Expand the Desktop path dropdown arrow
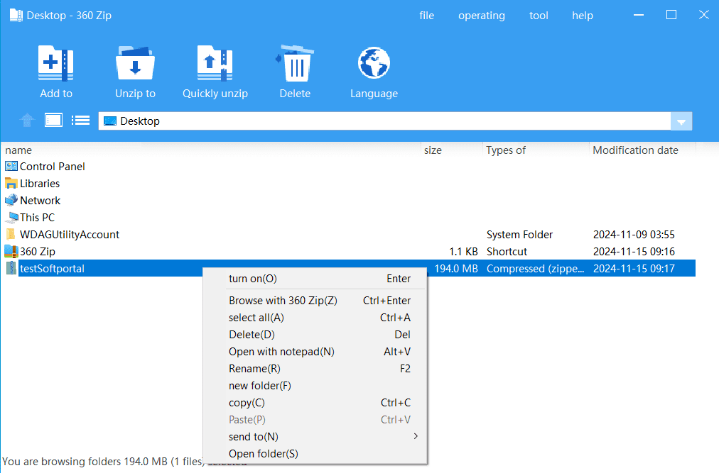 (x=681, y=121)
